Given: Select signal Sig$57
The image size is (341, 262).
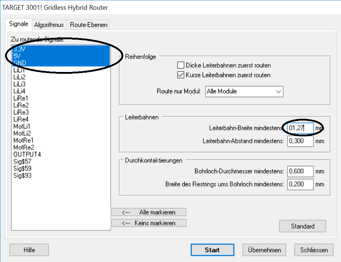Looking at the screenshot, I should pyautogui.click(x=61, y=161).
